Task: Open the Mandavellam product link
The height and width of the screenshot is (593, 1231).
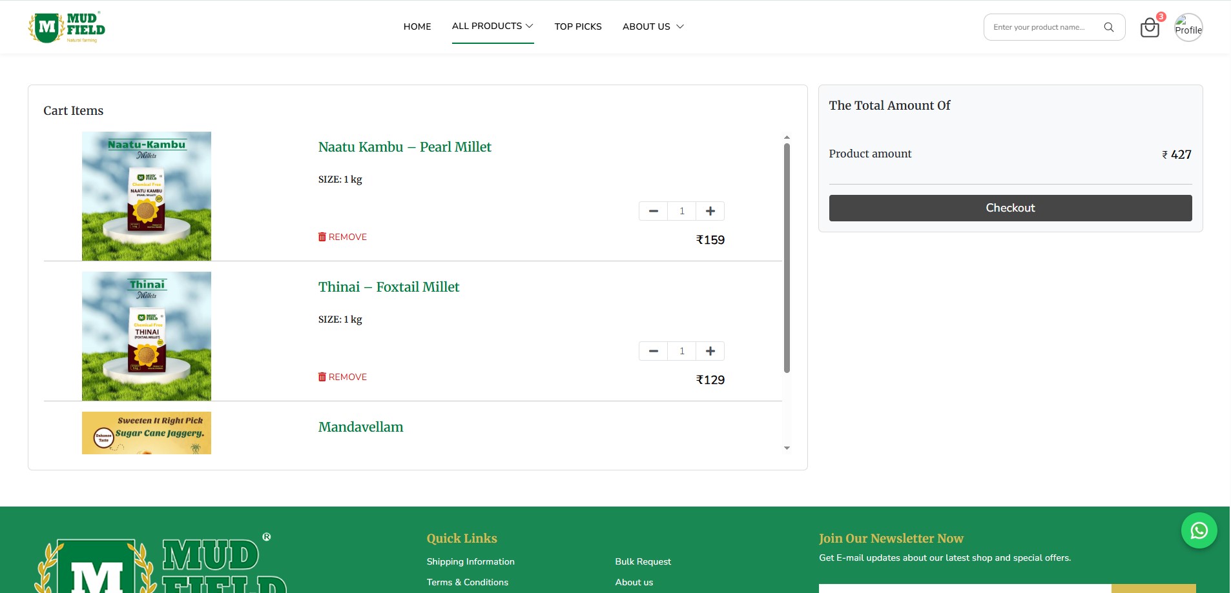Action: (x=360, y=427)
